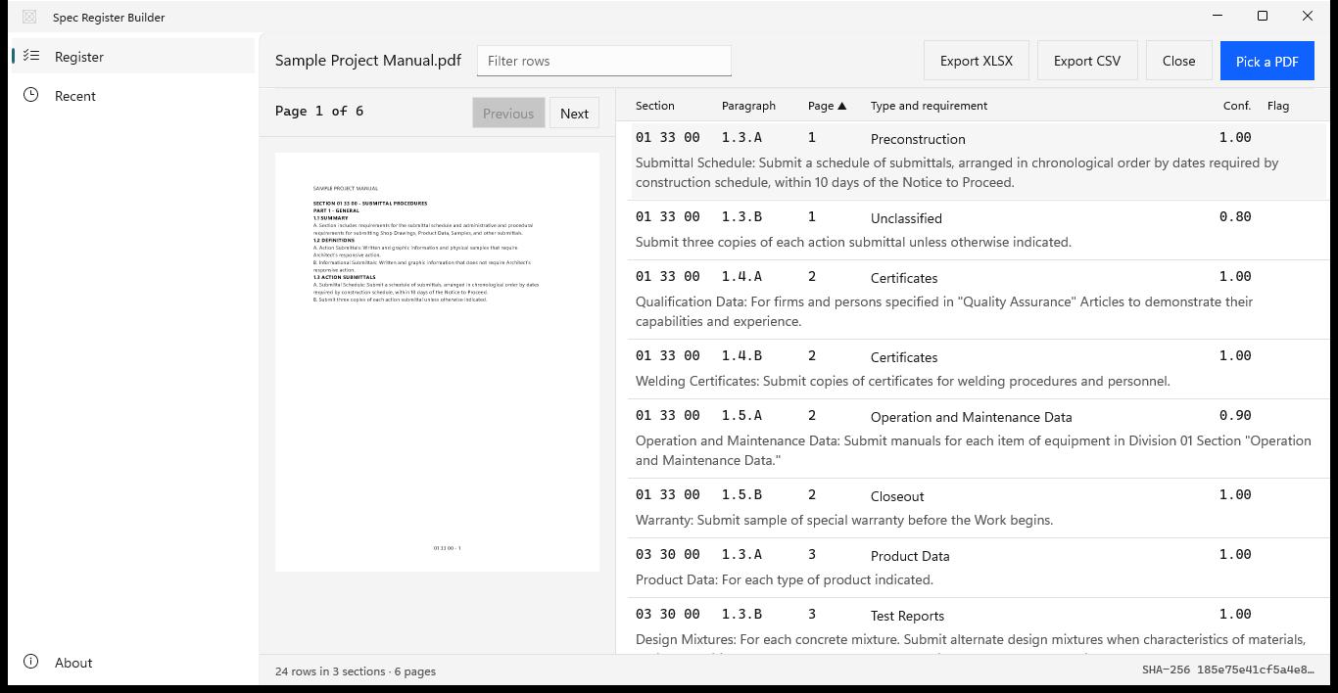
Task: Click the Recent clock icon
Action: click(31, 95)
